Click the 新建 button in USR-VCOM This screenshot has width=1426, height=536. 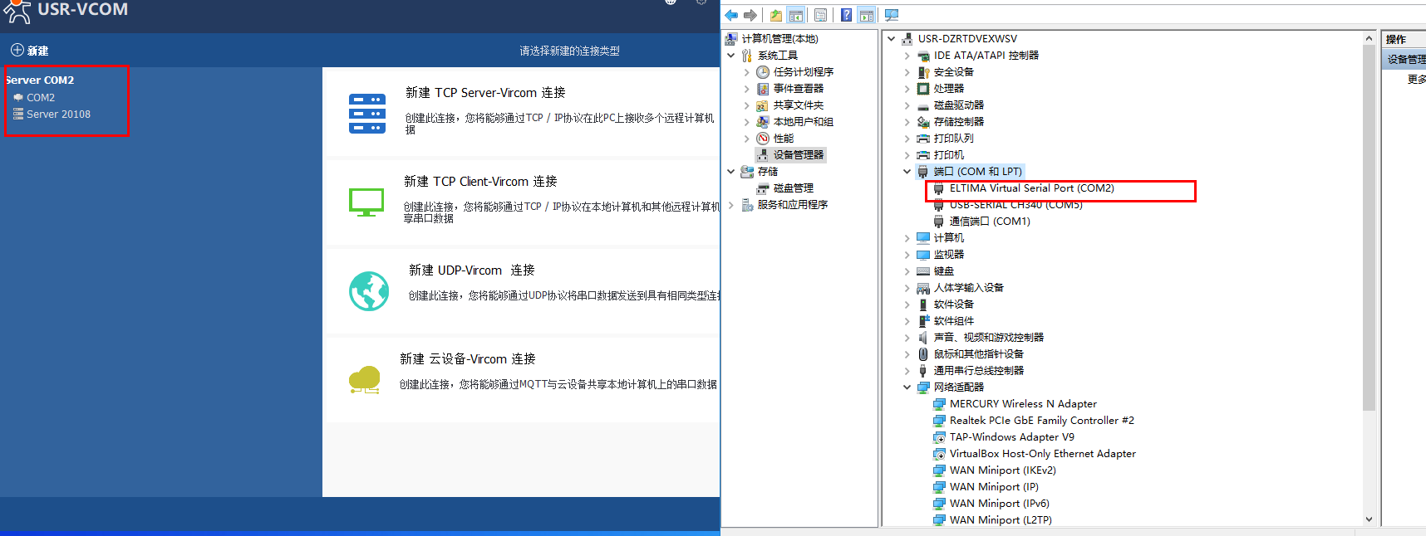pos(29,51)
